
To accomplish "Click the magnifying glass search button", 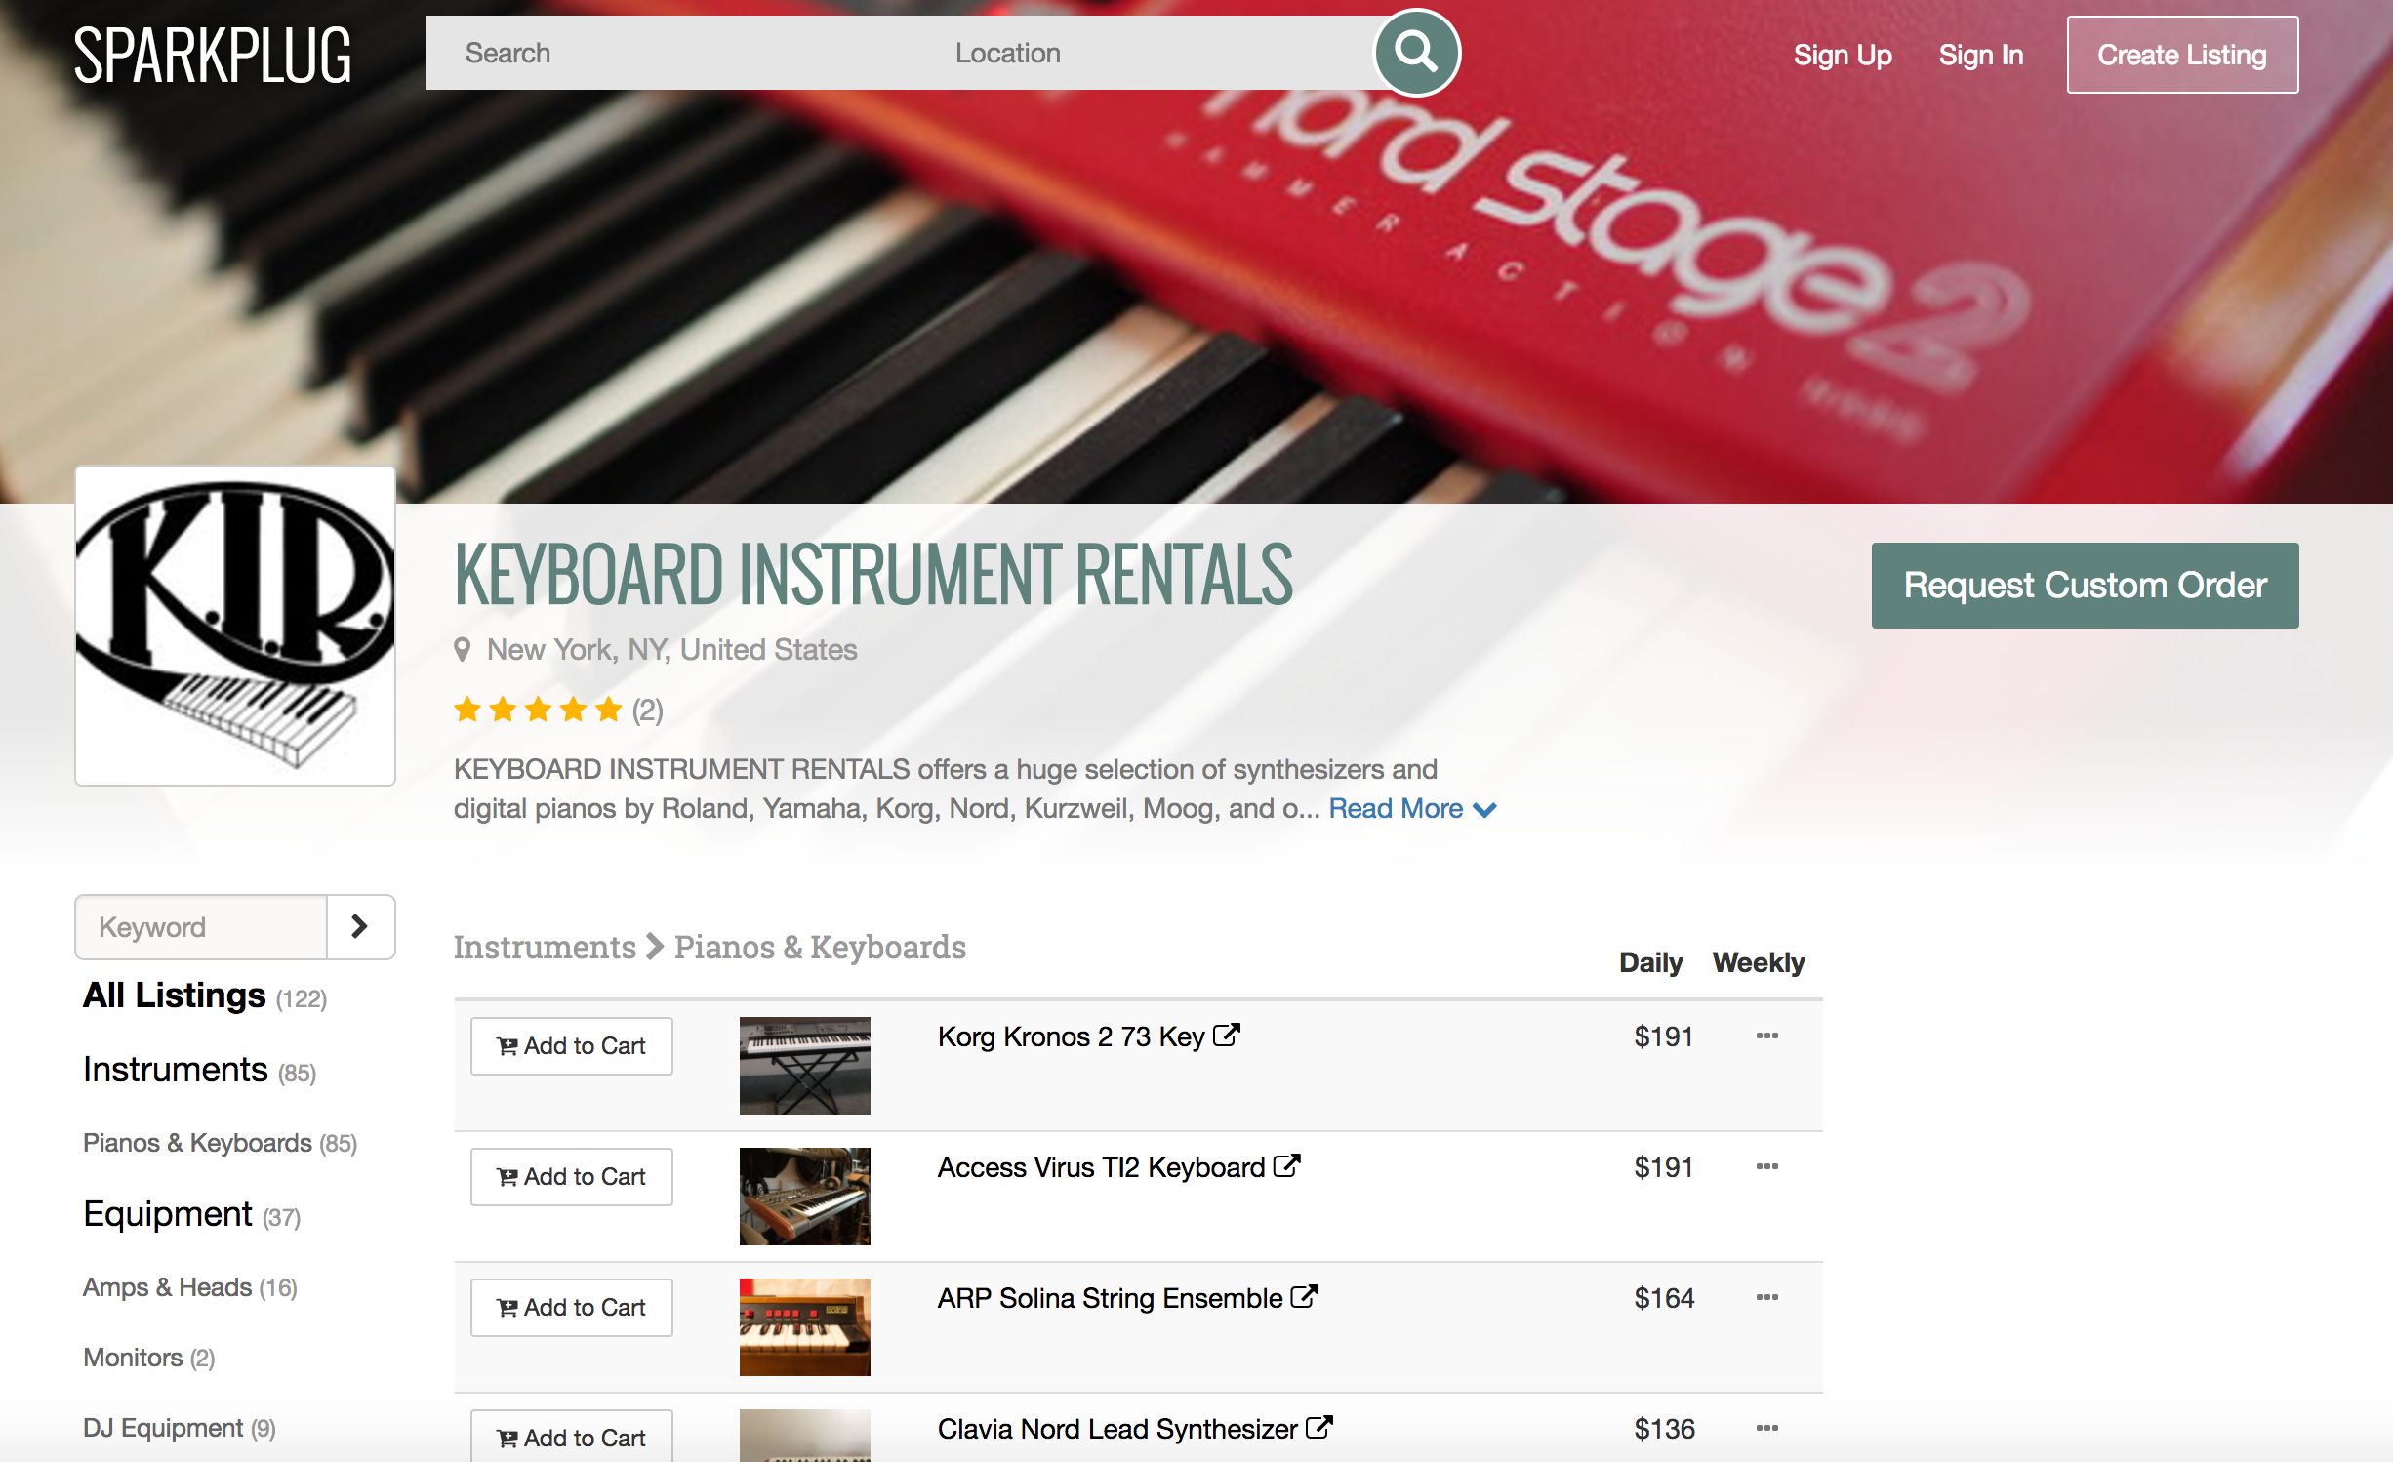I will pyautogui.click(x=1416, y=53).
